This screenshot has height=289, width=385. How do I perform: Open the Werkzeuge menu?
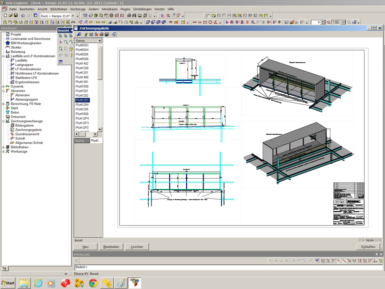pyautogui.click(x=77, y=9)
